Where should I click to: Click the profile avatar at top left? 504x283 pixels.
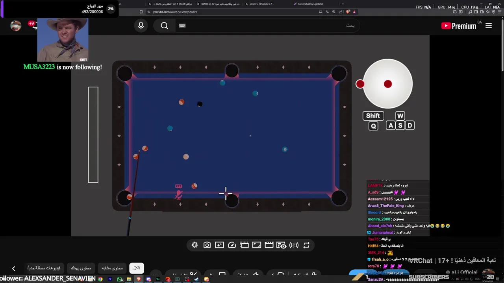click(16, 26)
